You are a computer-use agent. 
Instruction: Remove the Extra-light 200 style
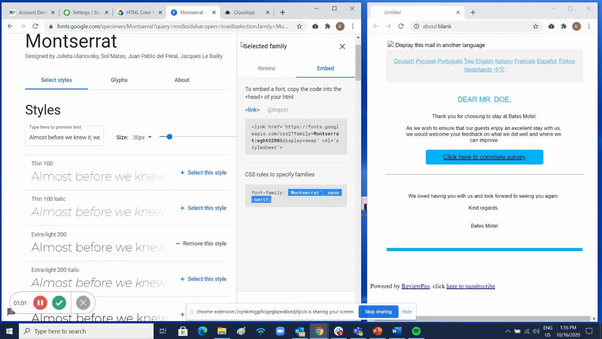[x=201, y=244]
